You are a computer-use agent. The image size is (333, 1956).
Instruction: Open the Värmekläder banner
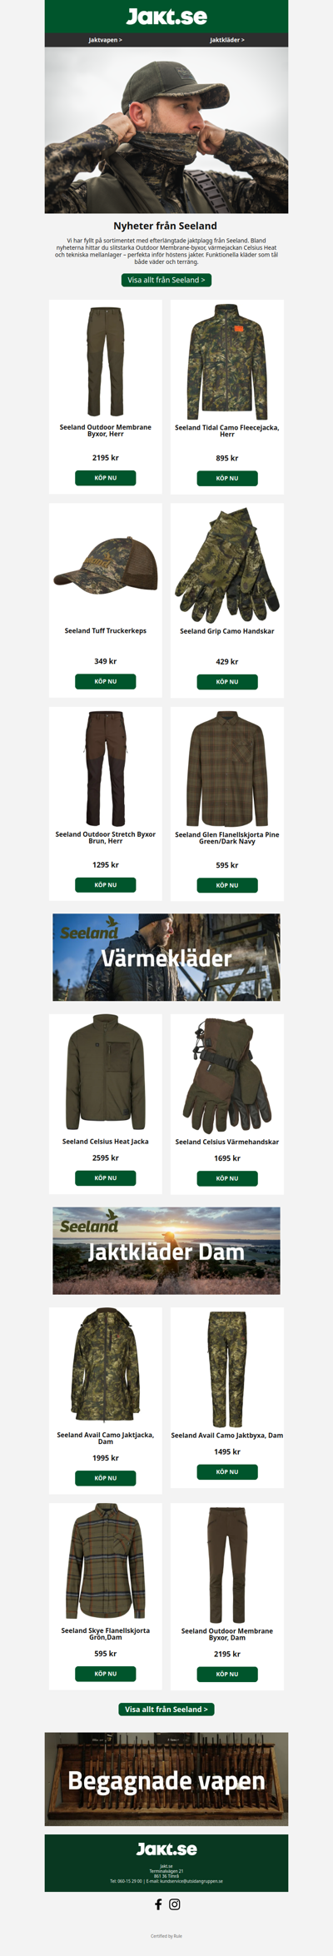tap(166, 957)
